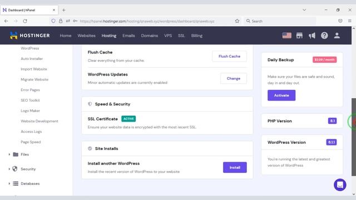Click the saved password key icon
The width and height of the screenshot is (356, 200).
75,21
